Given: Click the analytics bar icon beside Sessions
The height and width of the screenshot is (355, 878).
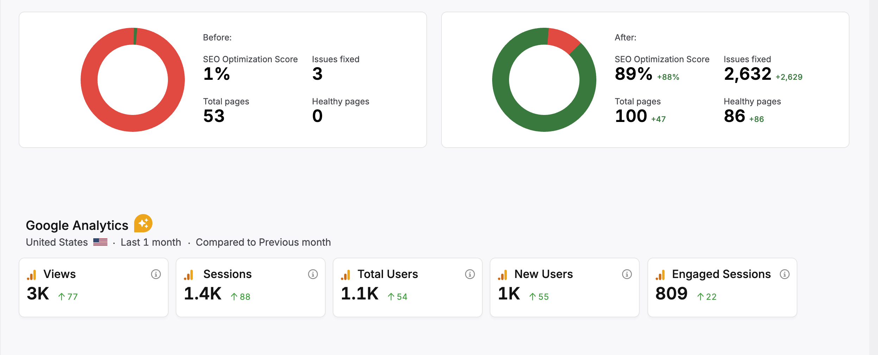Looking at the screenshot, I should (x=189, y=275).
